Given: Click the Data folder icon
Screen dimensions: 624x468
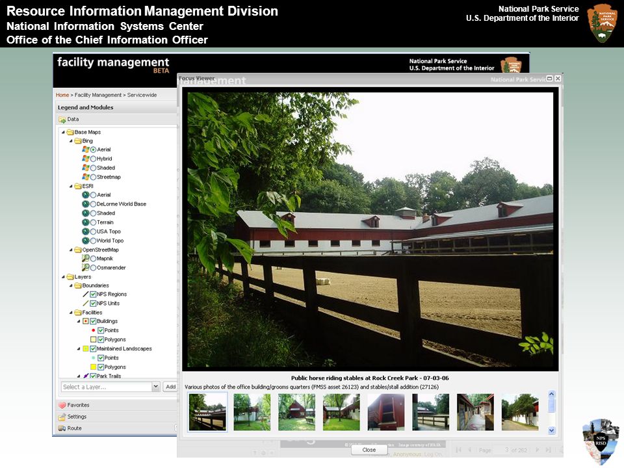Looking at the screenshot, I should 62,120.
